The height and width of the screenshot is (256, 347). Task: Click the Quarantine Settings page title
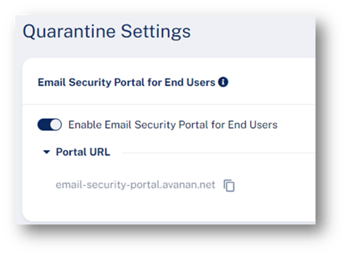[106, 31]
